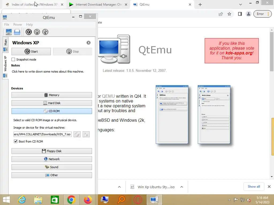Click the share page icon in Chrome

click(221, 14)
